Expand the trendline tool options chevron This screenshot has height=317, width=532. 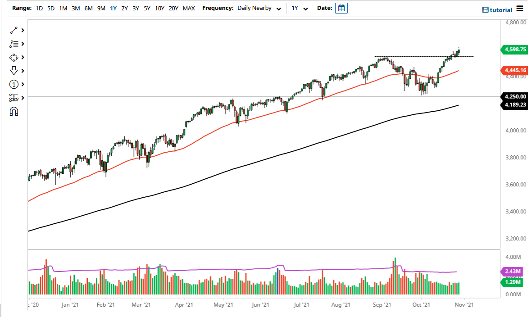(x=22, y=30)
